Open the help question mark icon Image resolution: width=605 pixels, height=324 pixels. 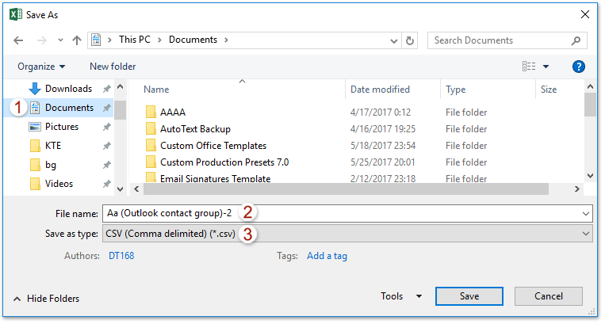click(579, 67)
